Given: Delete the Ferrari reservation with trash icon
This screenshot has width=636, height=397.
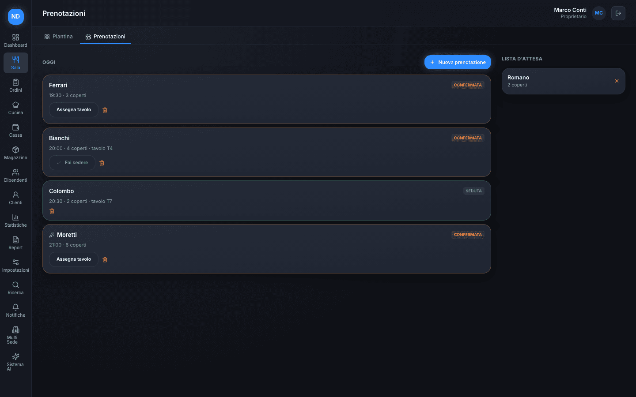Looking at the screenshot, I should point(105,110).
